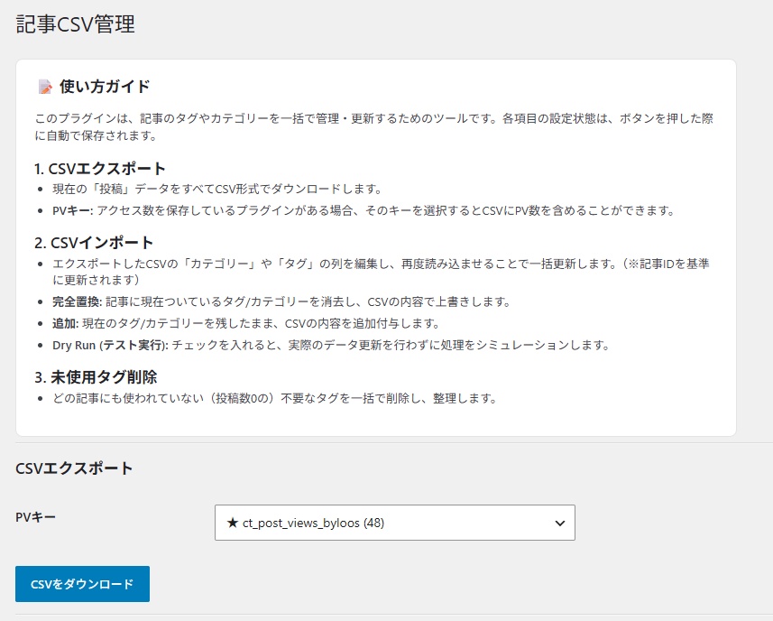Click the このプラグインは intro paragraph
The height and width of the screenshot is (621, 773).
point(373,126)
